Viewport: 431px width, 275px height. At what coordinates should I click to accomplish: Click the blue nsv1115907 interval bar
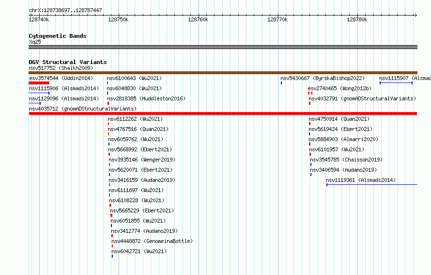point(396,83)
